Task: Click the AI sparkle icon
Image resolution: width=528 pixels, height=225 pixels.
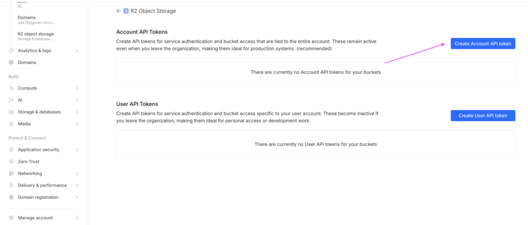Action: point(11,100)
